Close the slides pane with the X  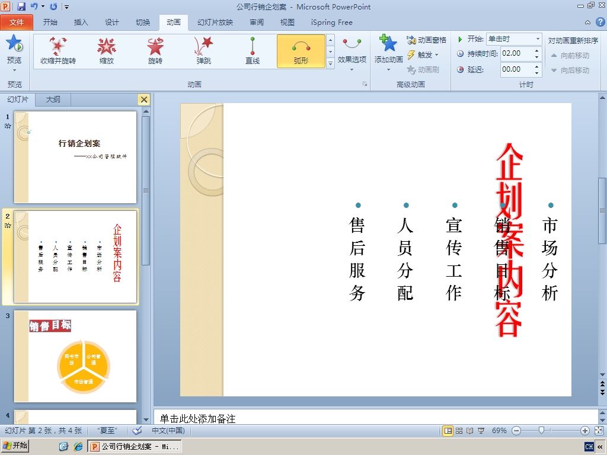pyautogui.click(x=143, y=100)
